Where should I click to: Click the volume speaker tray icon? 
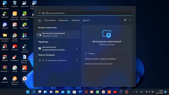149,92
